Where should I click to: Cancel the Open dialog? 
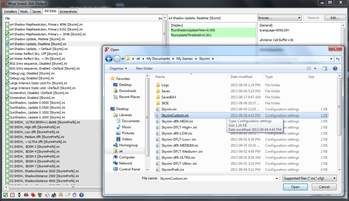click(x=324, y=187)
